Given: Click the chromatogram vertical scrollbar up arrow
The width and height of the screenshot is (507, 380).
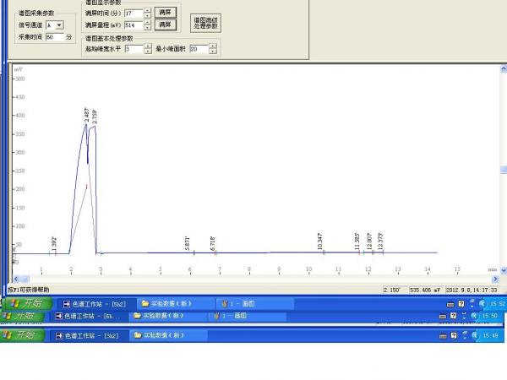Looking at the screenshot, I should tap(504, 68).
